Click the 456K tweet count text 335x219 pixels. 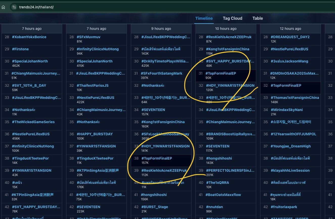(x=16, y=139)
